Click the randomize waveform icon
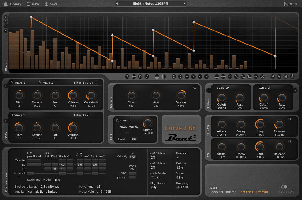 pyautogui.click(x=262, y=76)
